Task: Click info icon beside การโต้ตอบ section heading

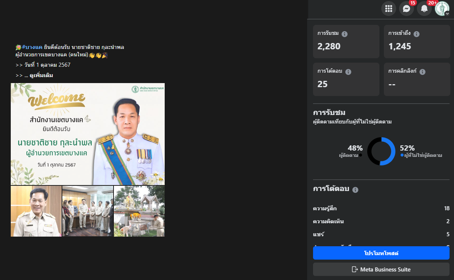Action: pos(355,190)
